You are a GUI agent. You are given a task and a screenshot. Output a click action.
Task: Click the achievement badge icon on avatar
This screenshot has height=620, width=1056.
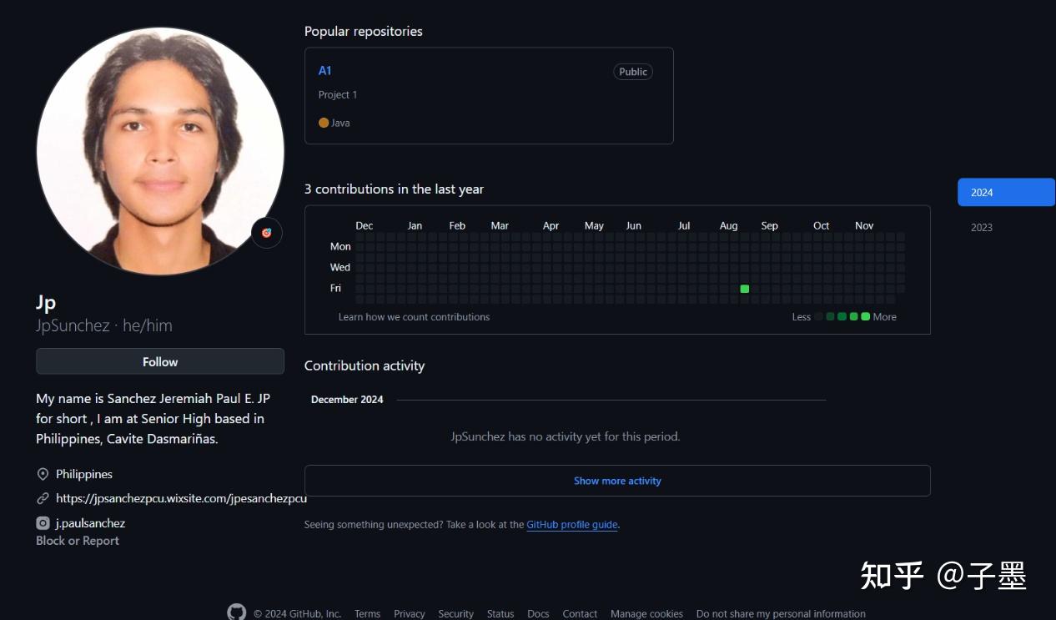pyautogui.click(x=267, y=233)
